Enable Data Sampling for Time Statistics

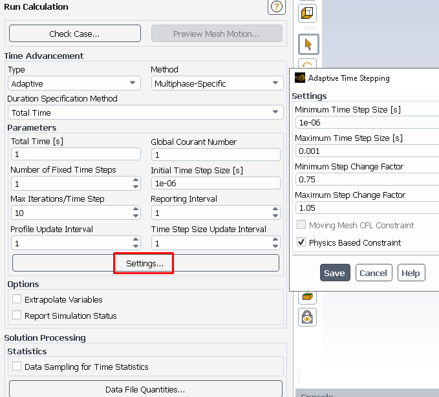click(x=17, y=366)
